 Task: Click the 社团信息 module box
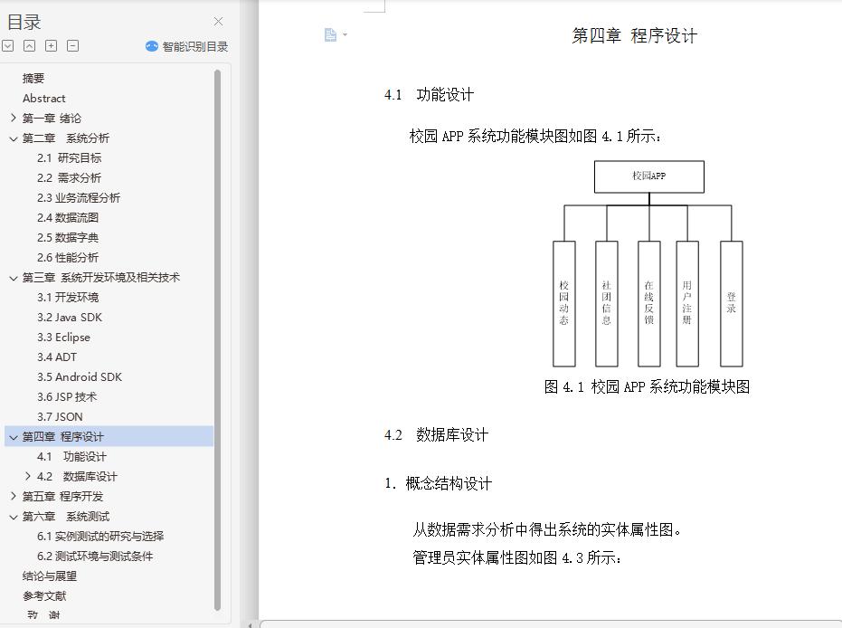(607, 303)
